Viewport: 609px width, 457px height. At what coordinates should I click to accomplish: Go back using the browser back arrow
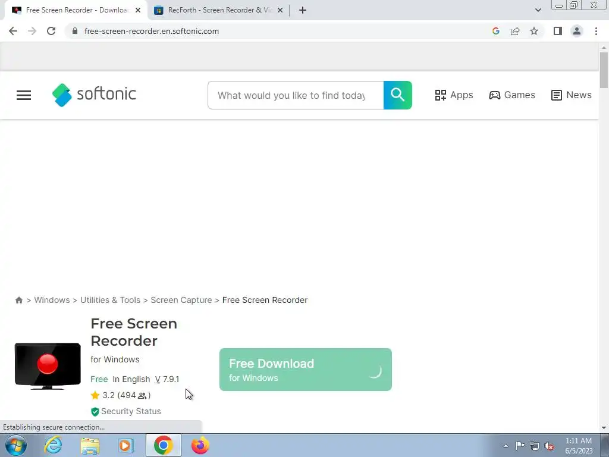pyautogui.click(x=13, y=31)
